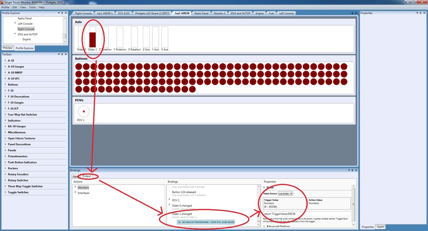Expand the F-16 ICP toolbox category
Viewport: 428px width, 231px height.
pyautogui.click(x=5, y=108)
